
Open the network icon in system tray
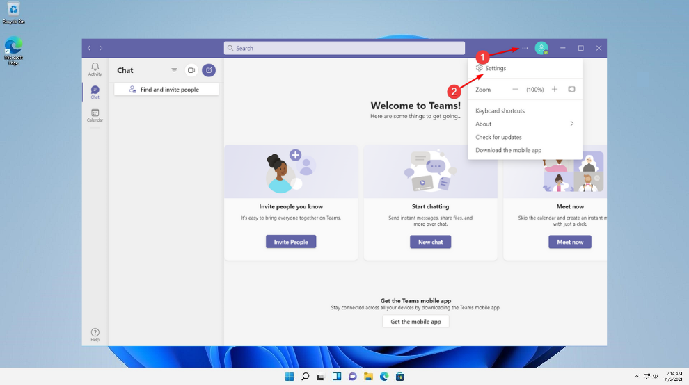[647, 377]
